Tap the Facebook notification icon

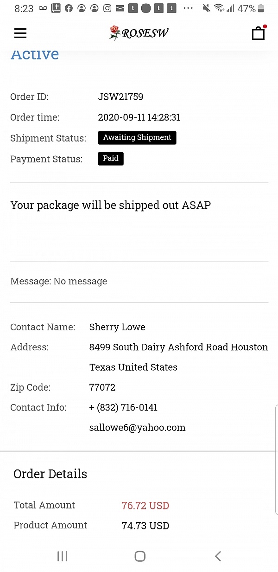point(69,8)
